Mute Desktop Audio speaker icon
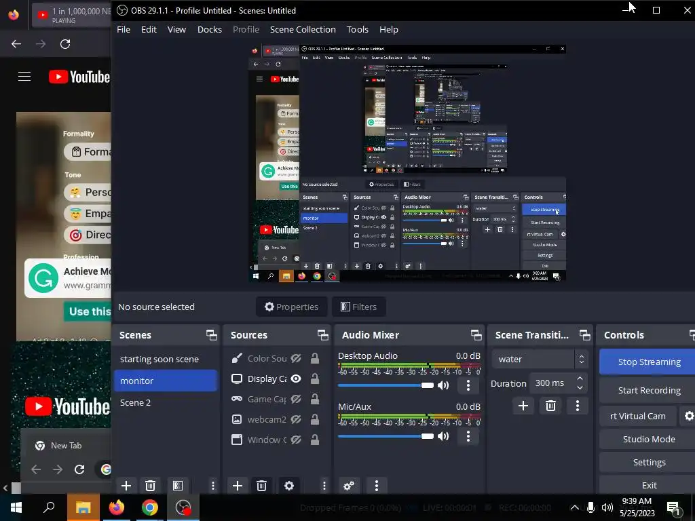 443,385
